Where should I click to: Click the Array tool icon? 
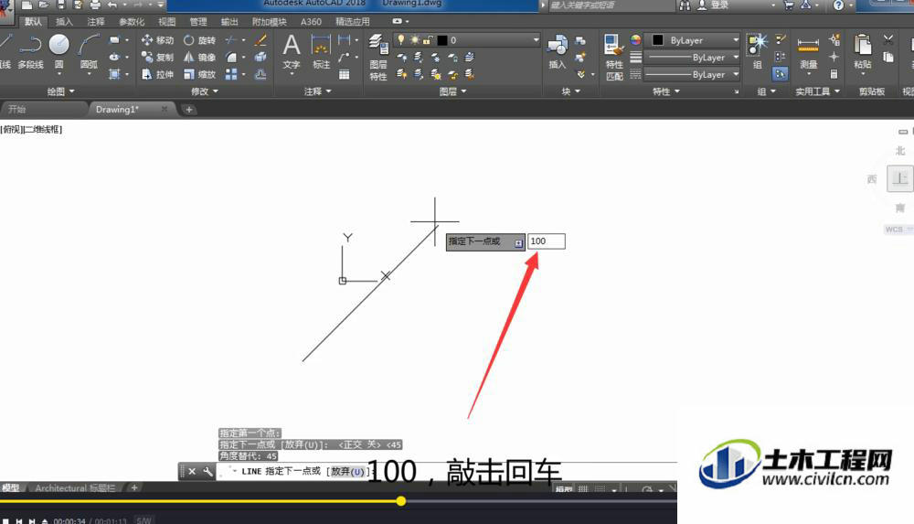231,74
